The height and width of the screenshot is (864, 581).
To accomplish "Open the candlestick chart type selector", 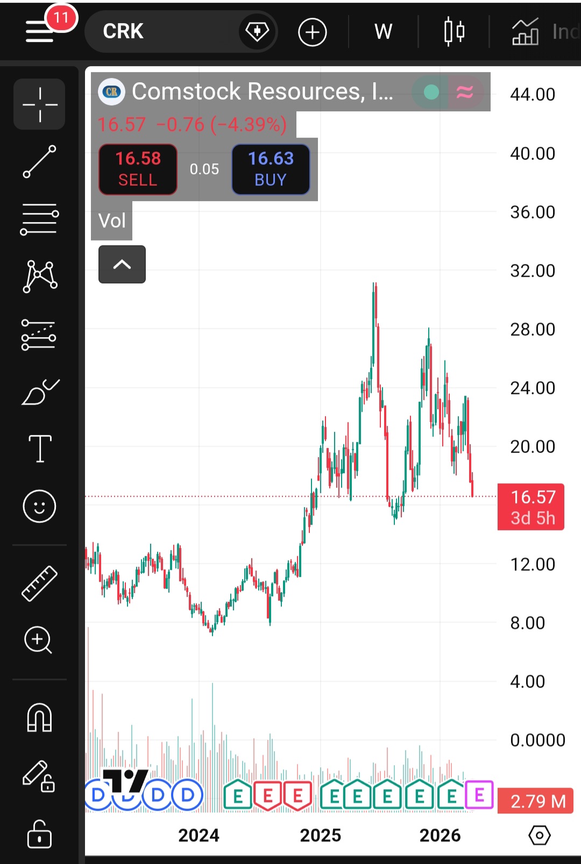I will tap(454, 32).
